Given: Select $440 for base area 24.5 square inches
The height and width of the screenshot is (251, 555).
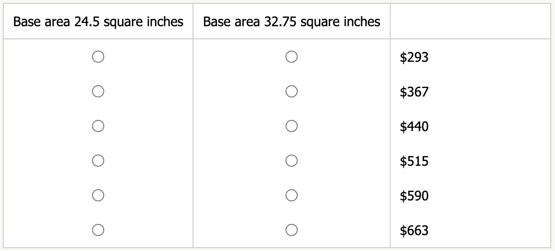Looking at the screenshot, I should pyautogui.click(x=98, y=126).
